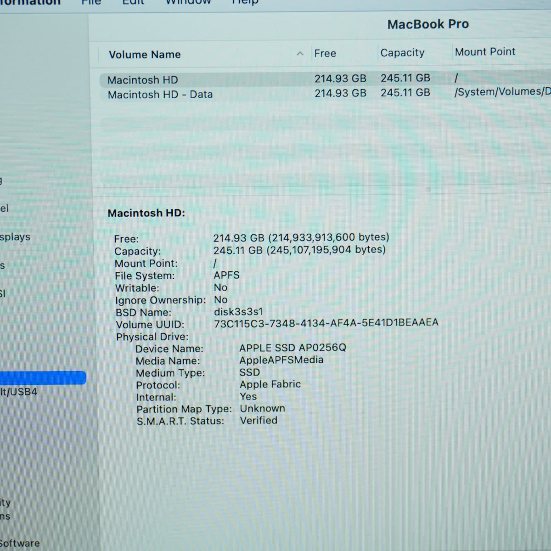Screen dimensions: 551x551
Task: Sort by the Capacity column header
Action: point(402,53)
